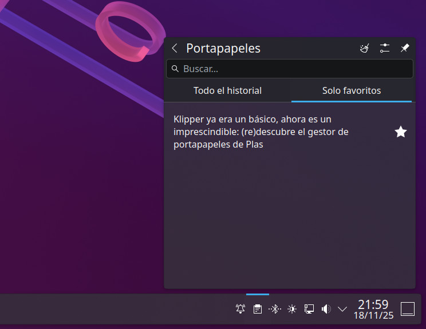Expand hidden system tray icons arrow

342,309
